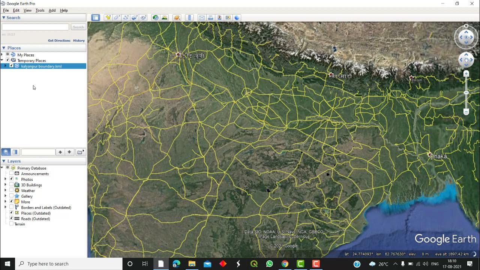Show historical imagery clock tool

[x=155, y=18]
